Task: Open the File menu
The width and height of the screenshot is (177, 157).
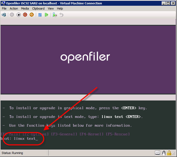Action: coord(4,8)
